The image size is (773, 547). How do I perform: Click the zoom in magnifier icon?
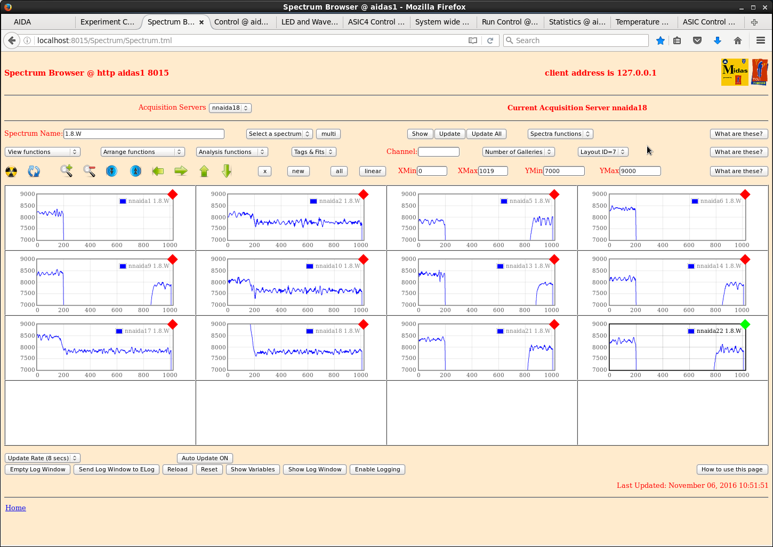[67, 171]
